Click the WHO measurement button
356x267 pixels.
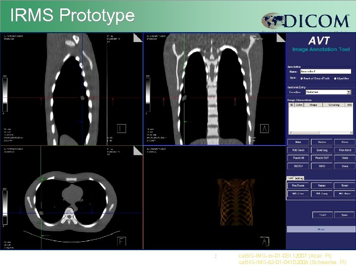pyautogui.click(x=322, y=166)
